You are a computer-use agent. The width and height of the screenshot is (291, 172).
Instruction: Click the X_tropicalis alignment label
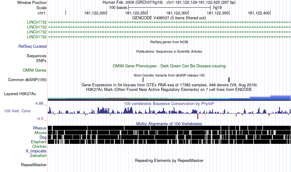(x=36, y=151)
